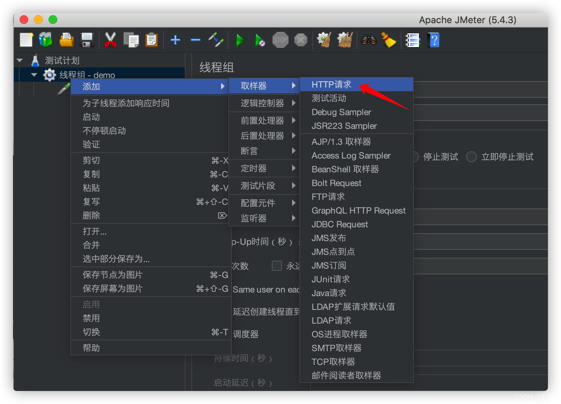Choose 测试活动 menu item
This screenshot has width=561, height=404.
(x=357, y=98)
